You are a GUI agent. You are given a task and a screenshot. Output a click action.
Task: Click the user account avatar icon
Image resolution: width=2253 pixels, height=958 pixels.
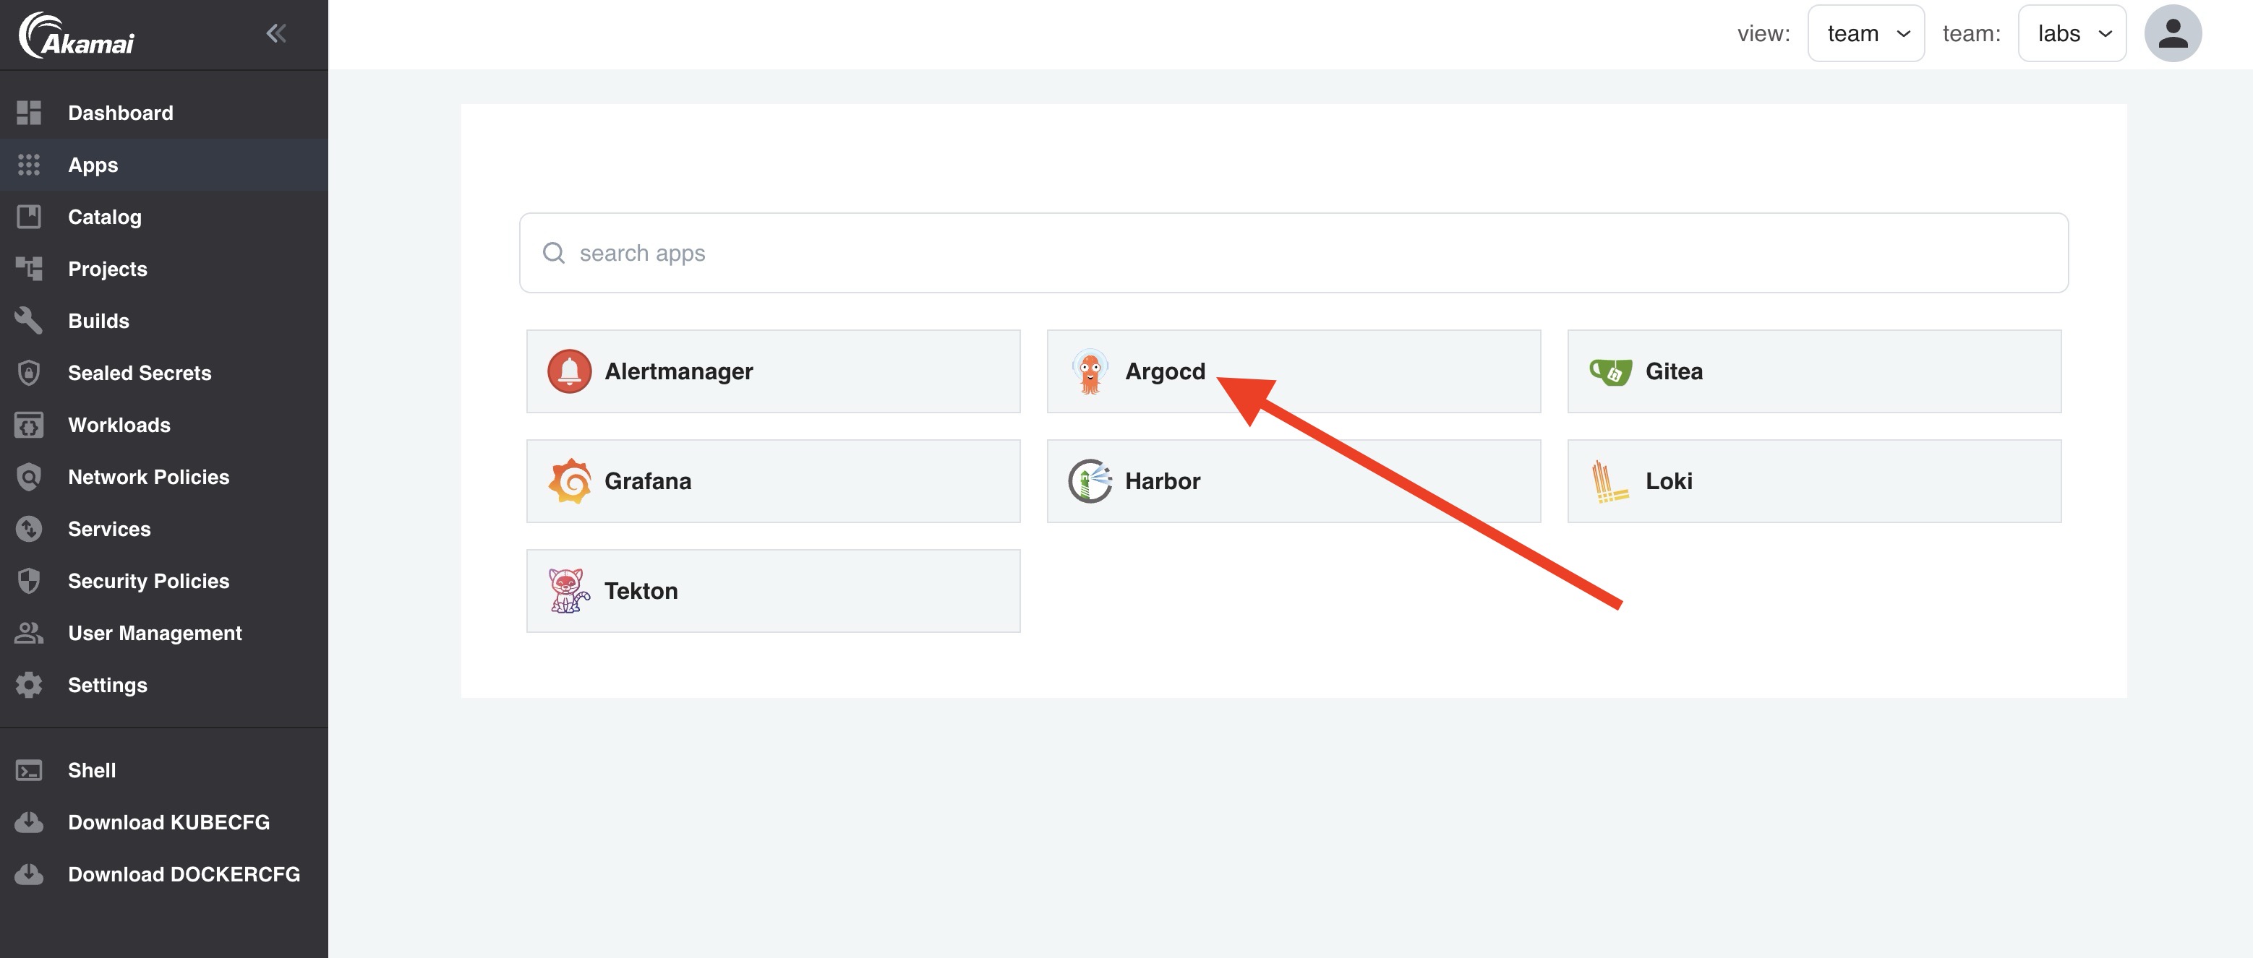[2172, 33]
